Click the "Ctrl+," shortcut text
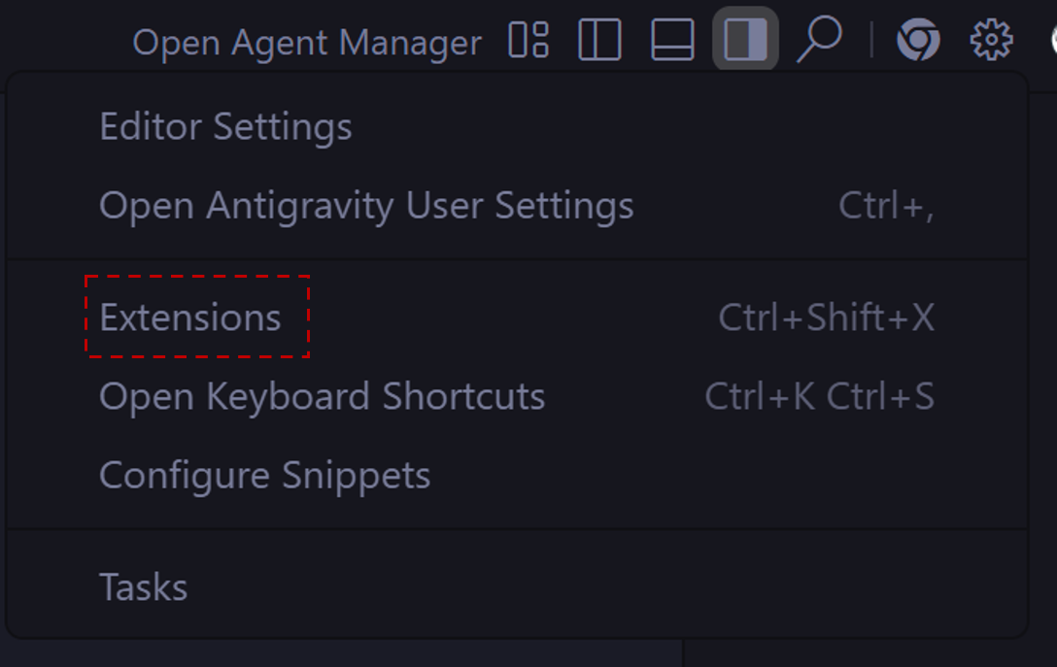Viewport: 1057px width, 667px height. [x=886, y=206]
